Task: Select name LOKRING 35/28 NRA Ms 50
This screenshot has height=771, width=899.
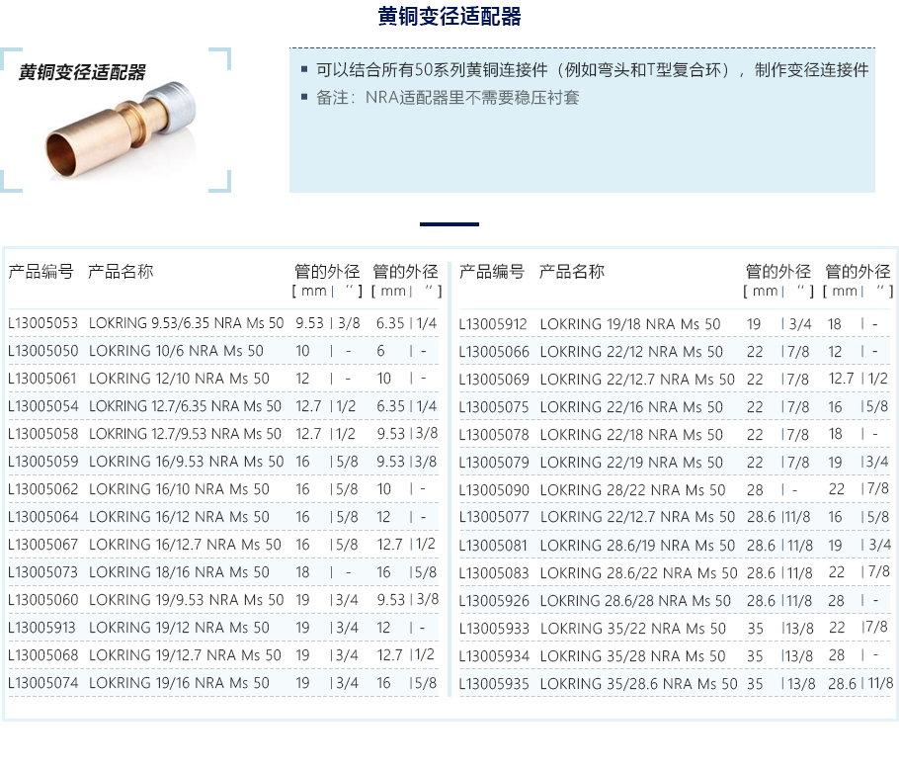Action: [633, 655]
